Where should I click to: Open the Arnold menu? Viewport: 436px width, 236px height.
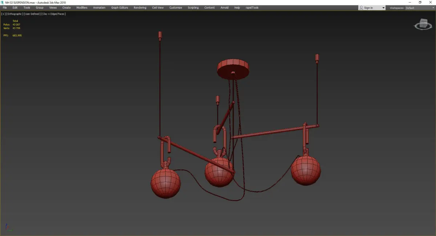click(225, 8)
